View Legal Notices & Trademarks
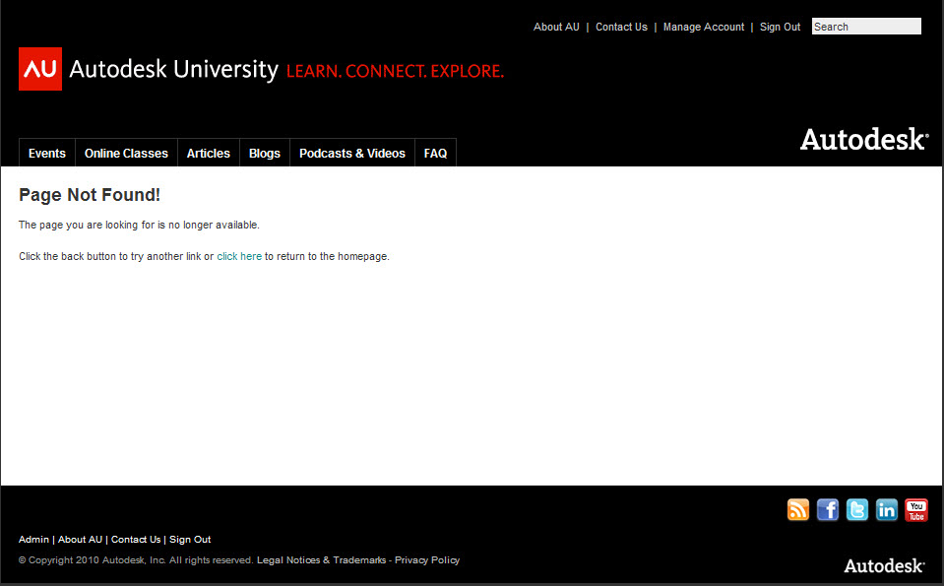Screen dimensions: 944x586 [x=321, y=559]
